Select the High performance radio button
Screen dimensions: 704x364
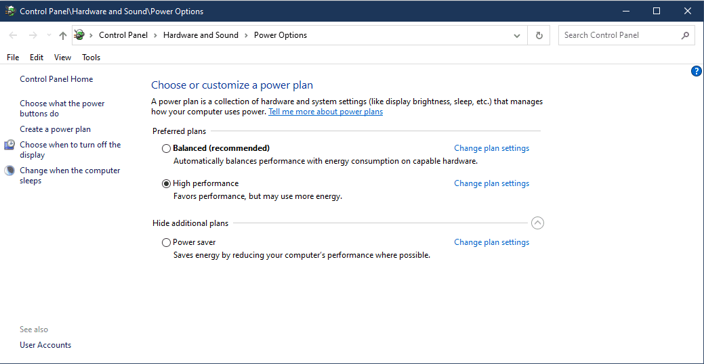click(167, 183)
